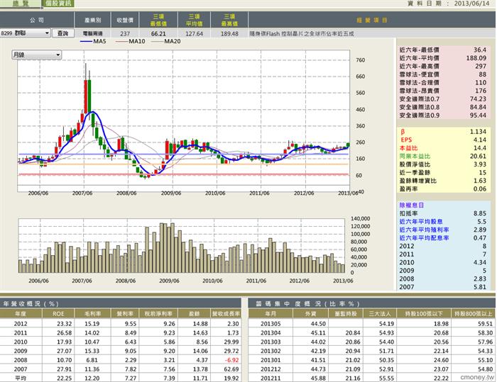Open the 個股資訊 tab
Viewport: 497px width, 382px height.
click(x=58, y=4)
